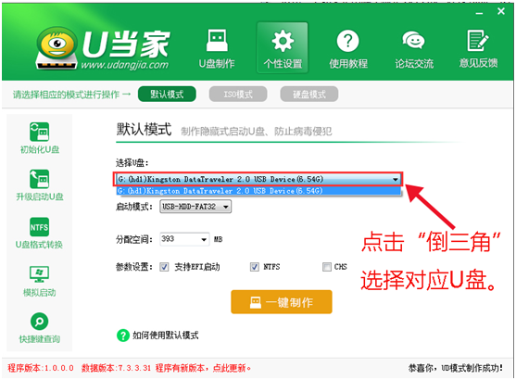The height and width of the screenshot is (380, 516).
Task: Switch to ISO模式 tab
Action: pyautogui.click(x=238, y=95)
